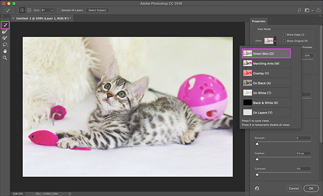Select the Hand tool
Screen dimensions: 323x196
pyautogui.click(x=5, y=51)
